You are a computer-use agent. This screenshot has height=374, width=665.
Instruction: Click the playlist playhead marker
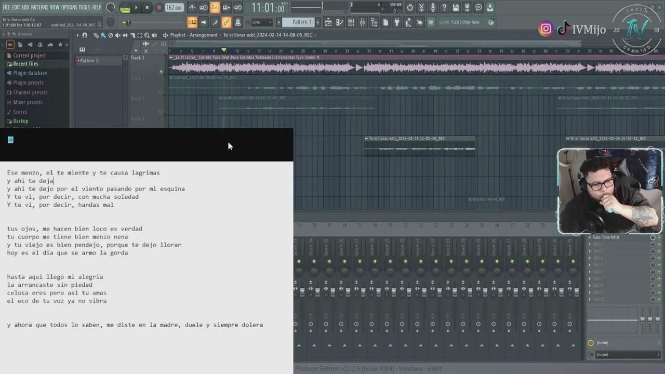coord(224,50)
